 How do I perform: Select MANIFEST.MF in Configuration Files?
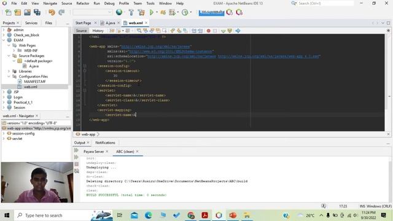[x=35, y=82]
